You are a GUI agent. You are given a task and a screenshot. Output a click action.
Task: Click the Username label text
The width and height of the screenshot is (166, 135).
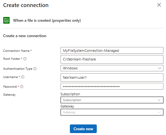pos(11,77)
